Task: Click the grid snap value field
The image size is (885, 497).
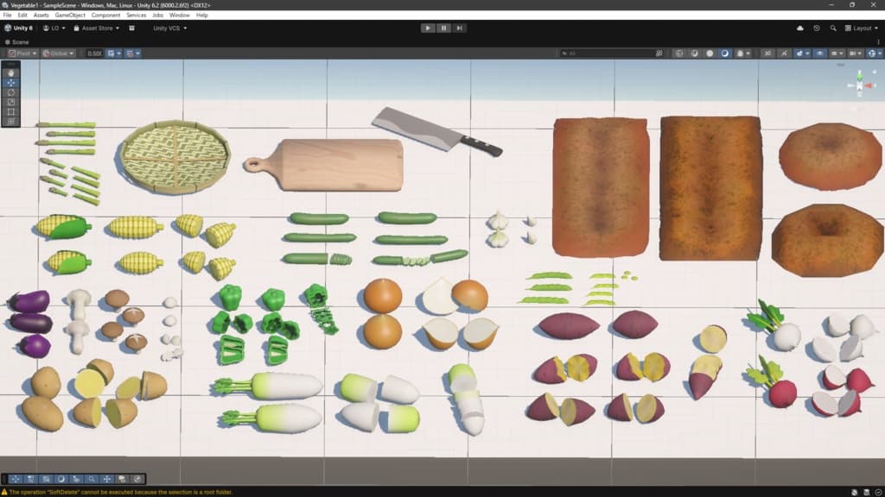Action: click(x=94, y=53)
